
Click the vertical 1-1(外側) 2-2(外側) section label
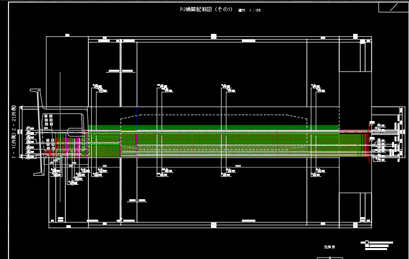click(14, 130)
